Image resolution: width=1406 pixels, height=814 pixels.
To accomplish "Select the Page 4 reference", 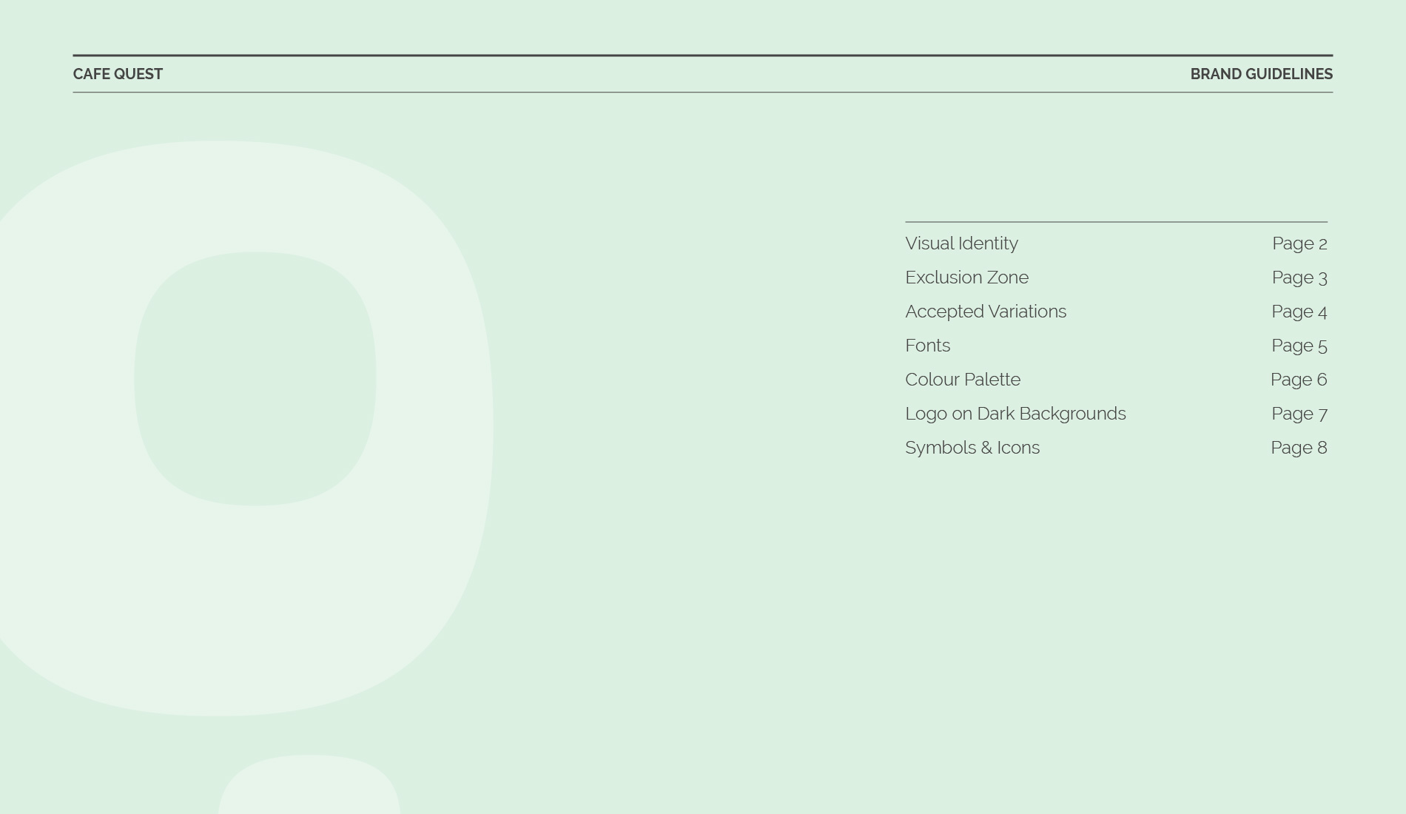I will tap(1299, 312).
